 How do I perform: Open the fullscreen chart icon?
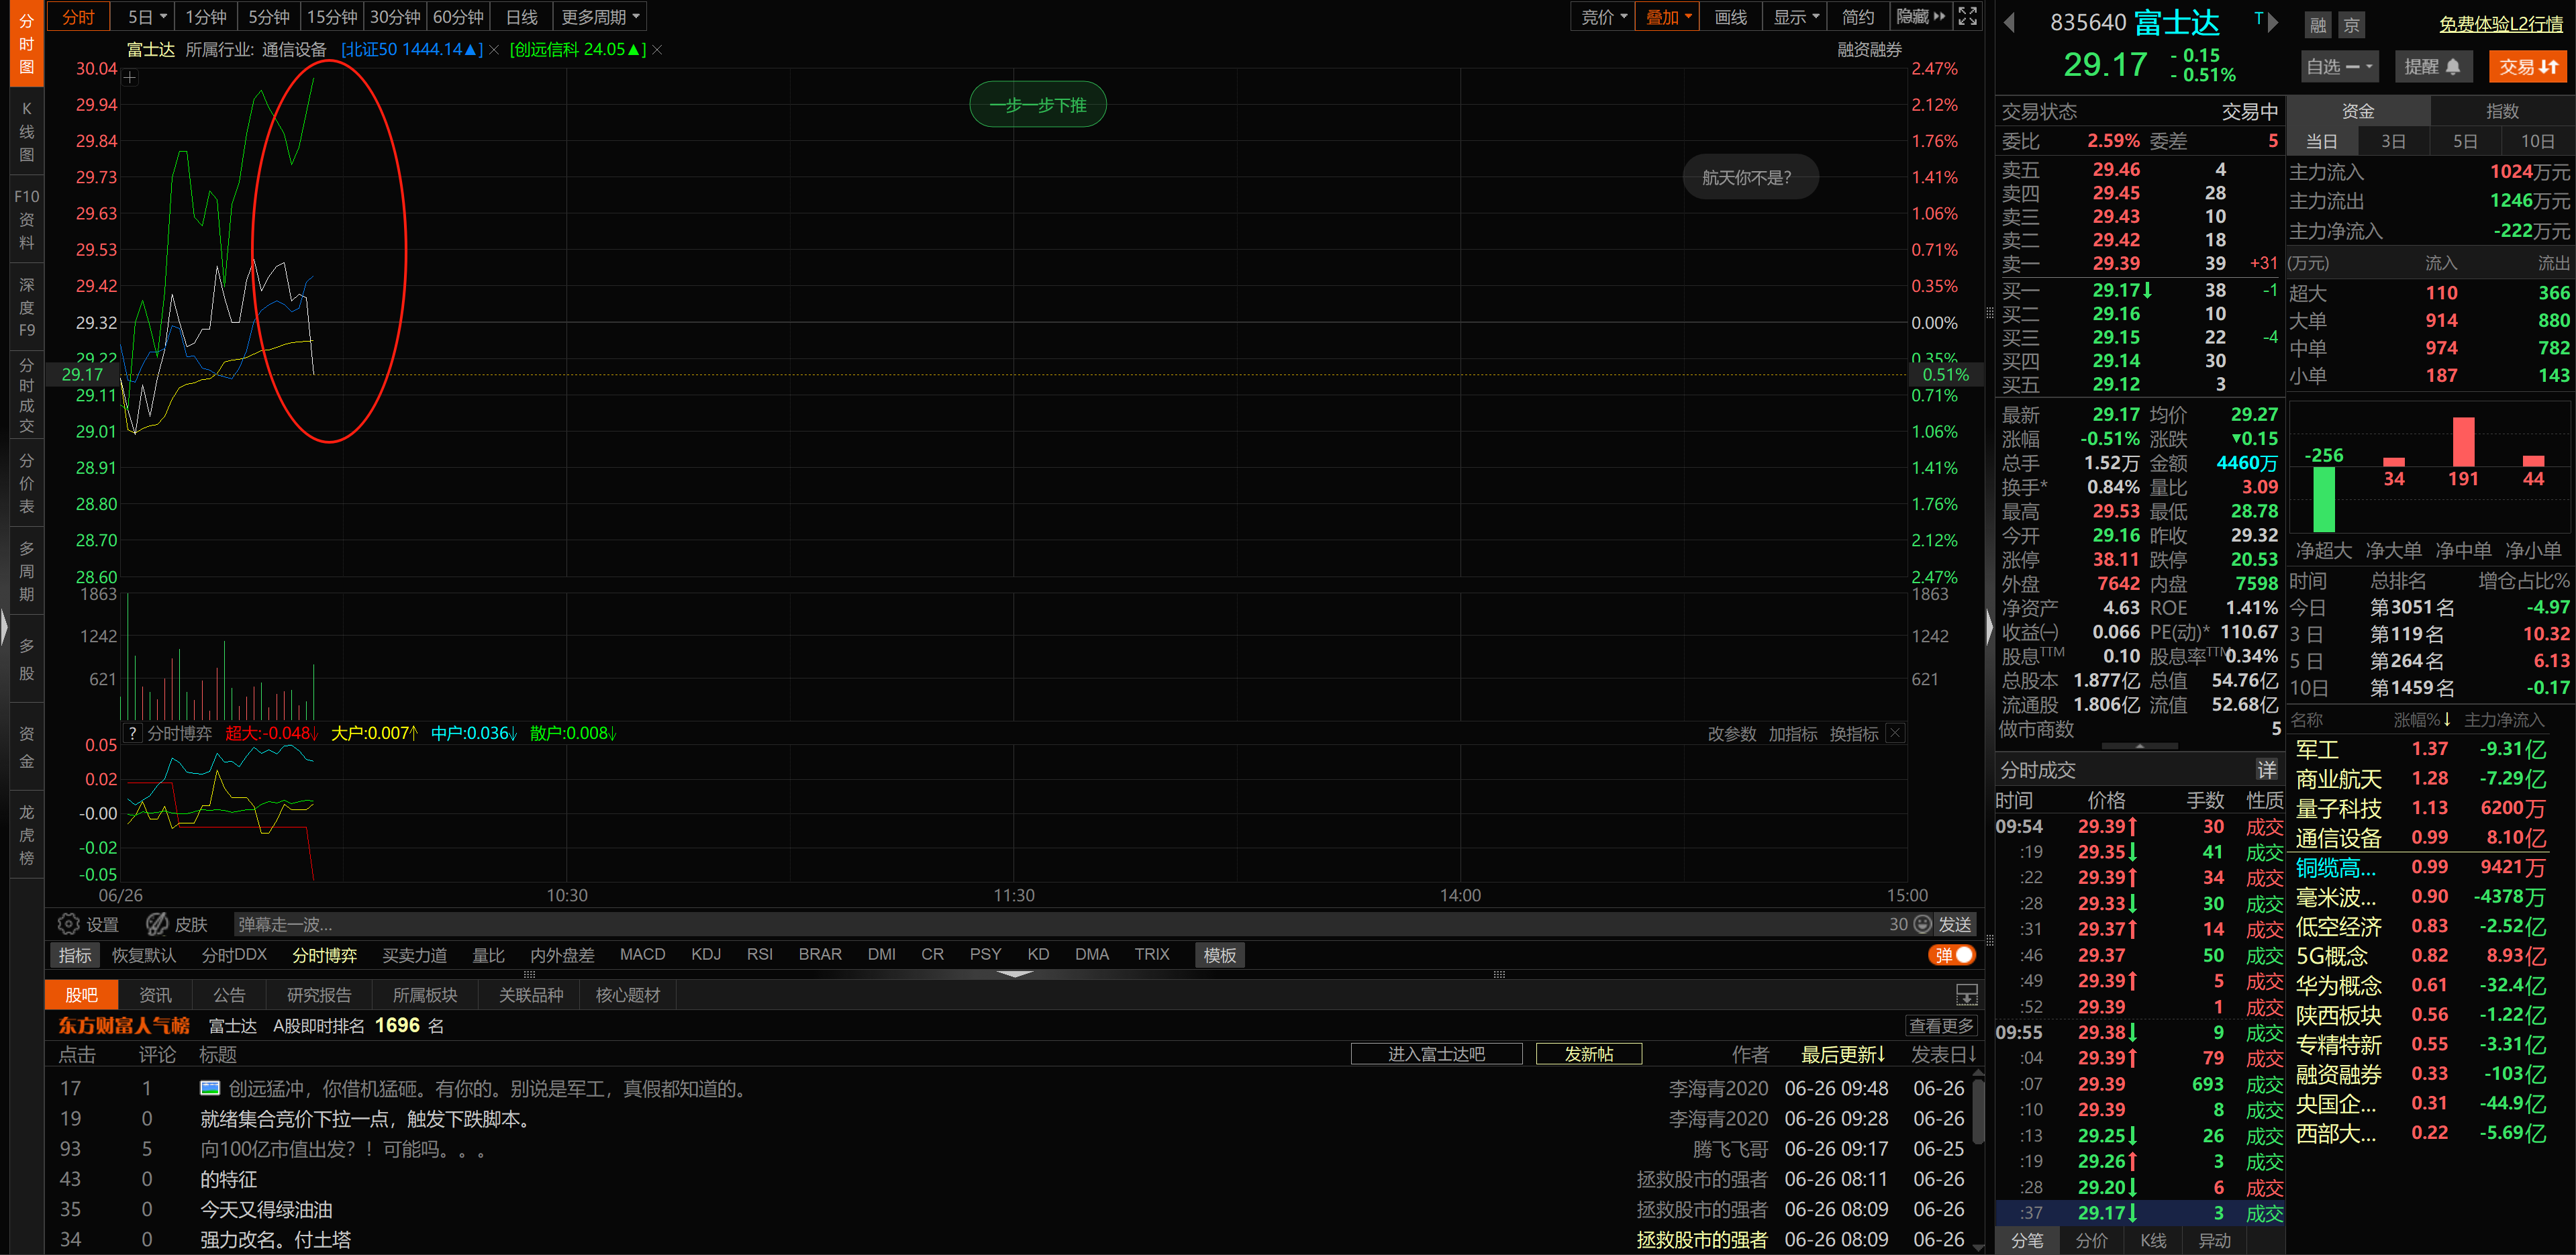(1967, 16)
